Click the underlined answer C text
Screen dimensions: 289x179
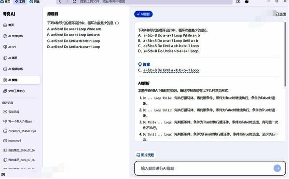tap(171, 70)
